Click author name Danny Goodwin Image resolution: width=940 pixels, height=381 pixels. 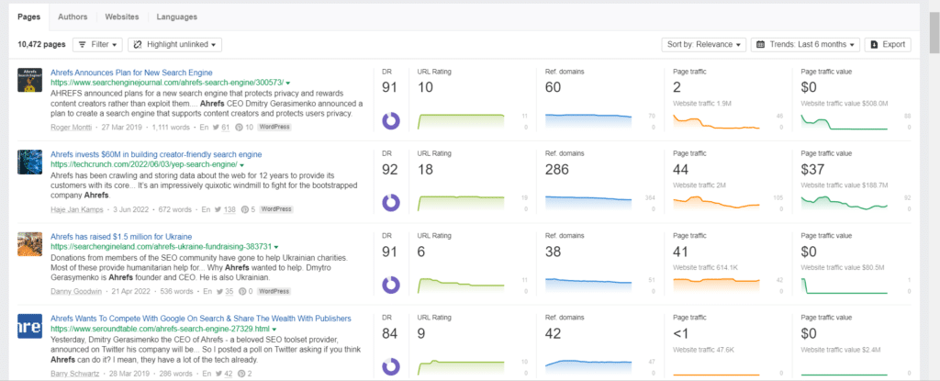click(x=76, y=292)
